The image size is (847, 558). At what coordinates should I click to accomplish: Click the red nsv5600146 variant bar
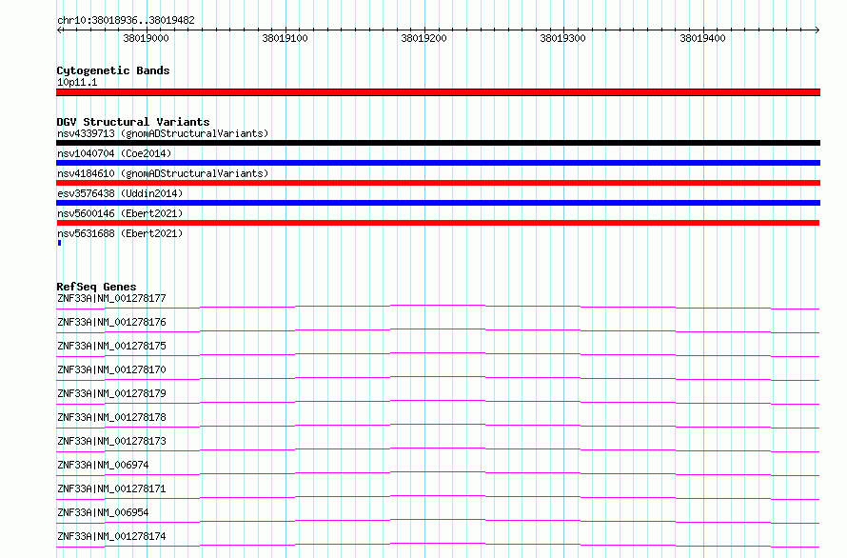pos(438,223)
